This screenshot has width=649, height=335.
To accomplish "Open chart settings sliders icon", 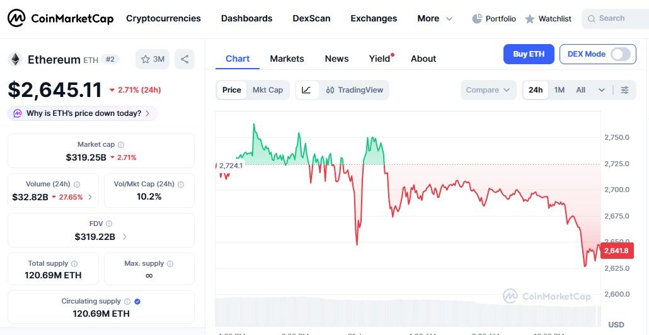I will pos(624,90).
